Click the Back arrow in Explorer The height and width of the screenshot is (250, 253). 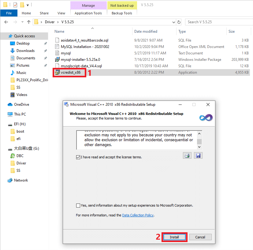[6, 22]
